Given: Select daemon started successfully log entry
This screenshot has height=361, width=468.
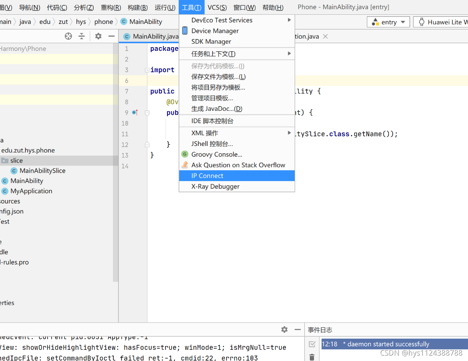Looking at the screenshot, I should 395,344.
